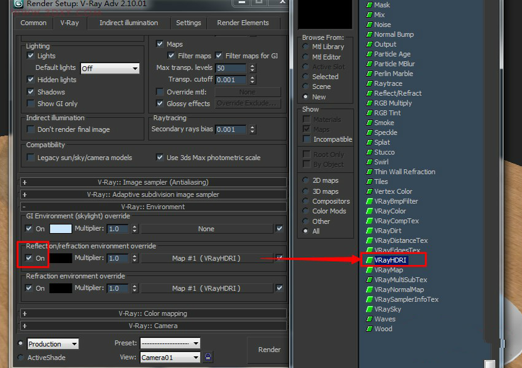Screen dimensions: 522x368
Task: Switch to the Indirect illumination tab
Action: (128, 23)
